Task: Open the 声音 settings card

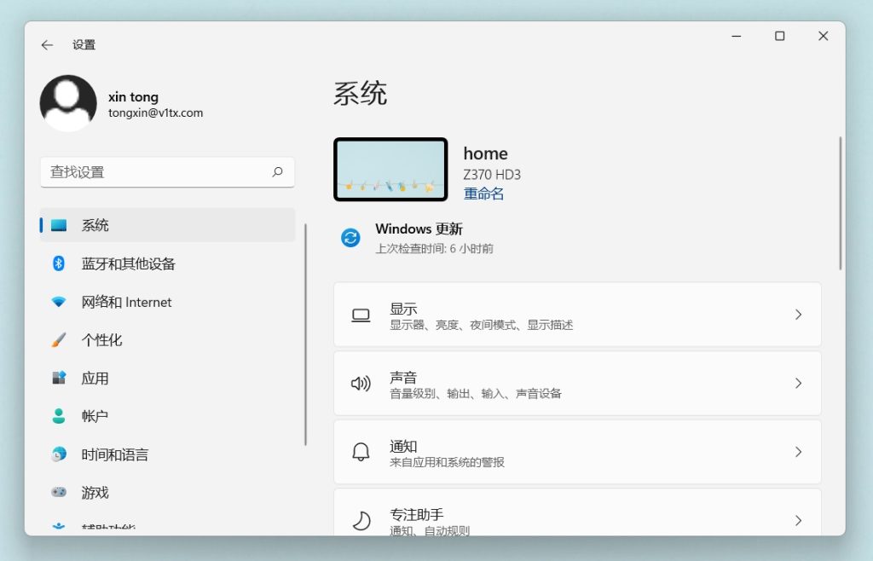Action: coord(577,383)
